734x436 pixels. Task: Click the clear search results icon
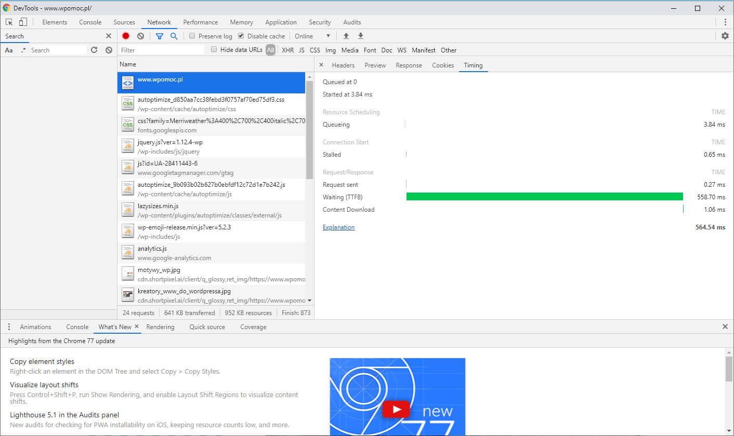[109, 50]
